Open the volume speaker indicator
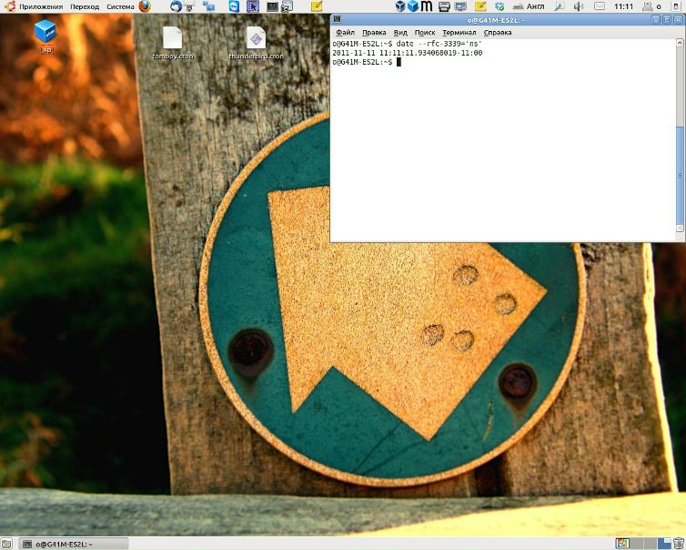686x550 pixels. (579, 6)
